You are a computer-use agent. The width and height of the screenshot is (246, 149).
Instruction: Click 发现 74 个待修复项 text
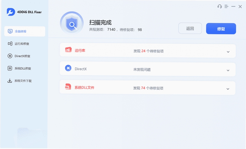(148, 88)
